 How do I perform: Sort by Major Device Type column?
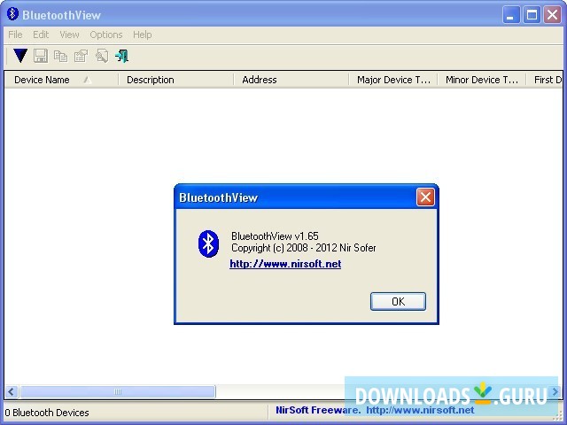click(x=393, y=80)
